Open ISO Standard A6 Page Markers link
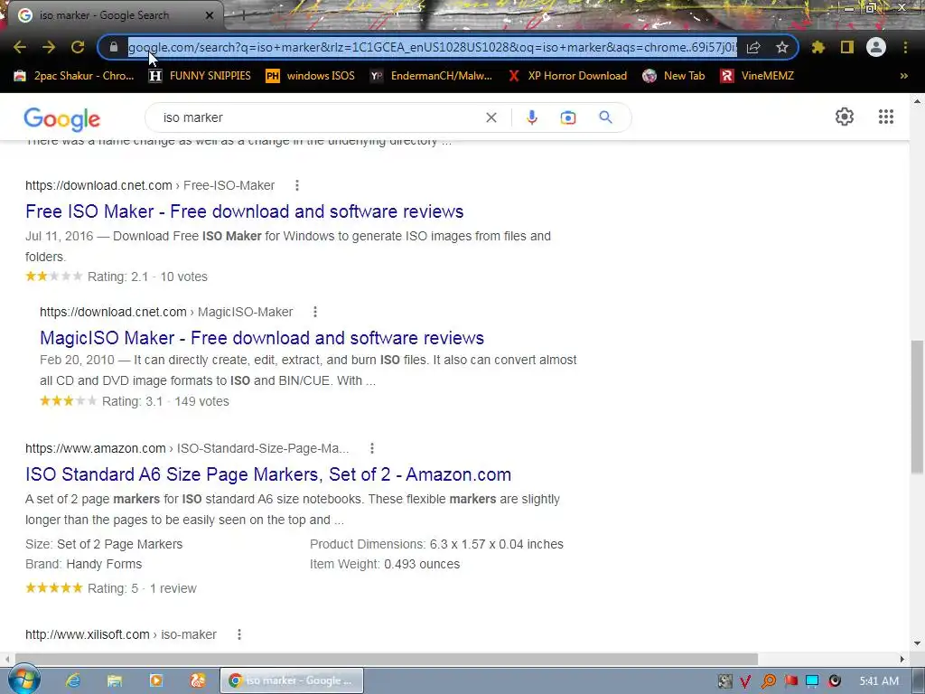The height and width of the screenshot is (694, 925). pyautogui.click(x=267, y=474)
